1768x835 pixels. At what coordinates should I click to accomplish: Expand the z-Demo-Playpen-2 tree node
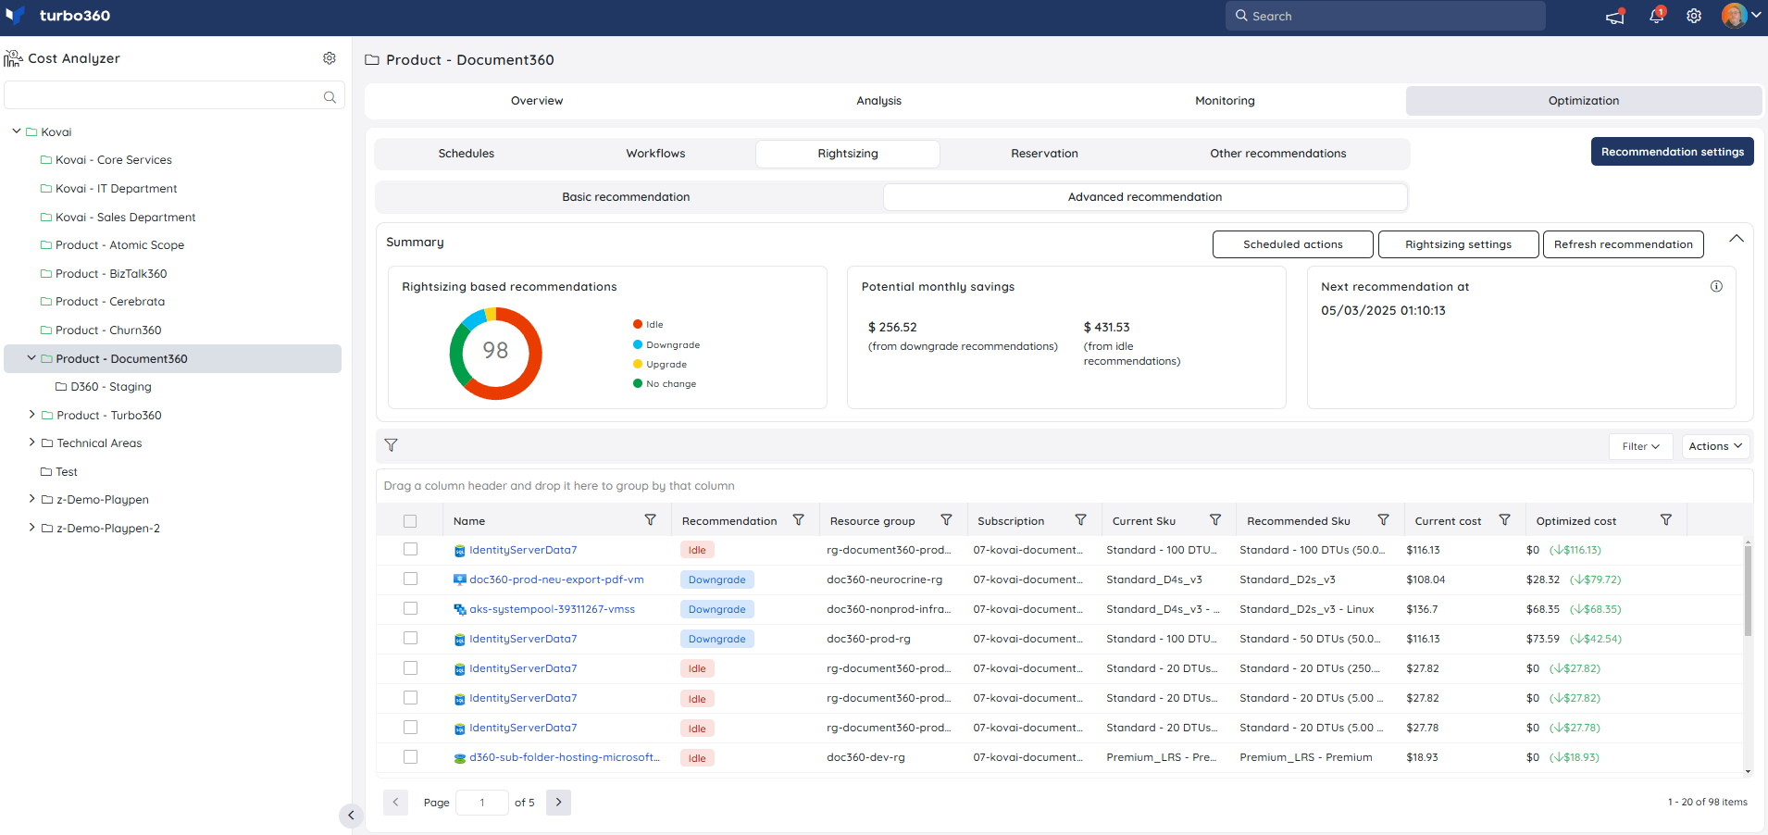click(31, 528)
